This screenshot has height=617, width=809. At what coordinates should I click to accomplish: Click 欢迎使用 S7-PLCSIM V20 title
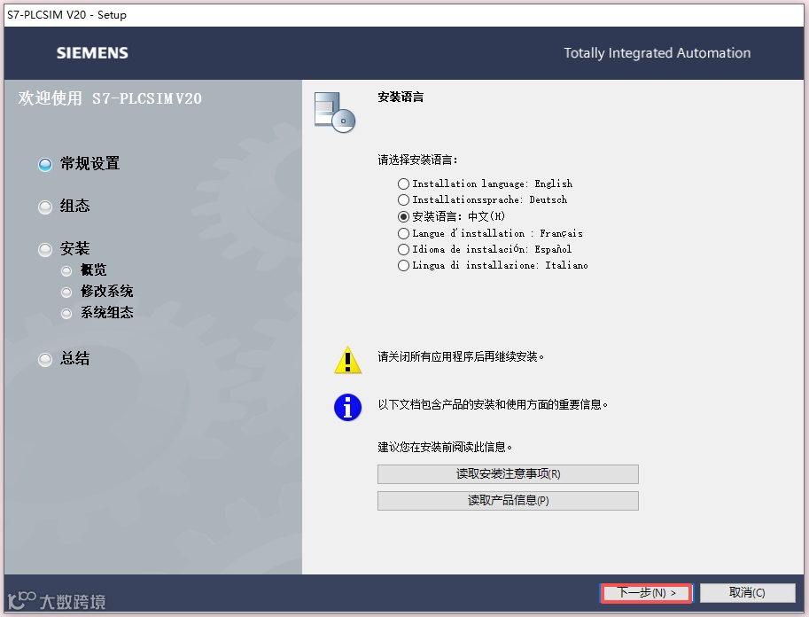(110, 98)
